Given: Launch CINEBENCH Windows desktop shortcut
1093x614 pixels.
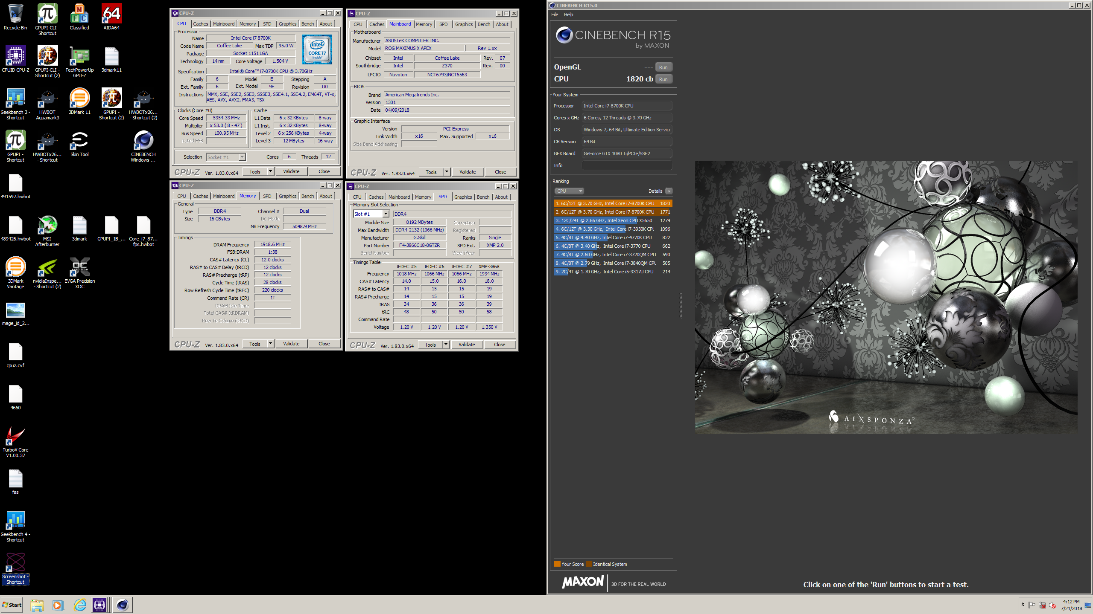Looking at the screenshot, I should [143, 147].
